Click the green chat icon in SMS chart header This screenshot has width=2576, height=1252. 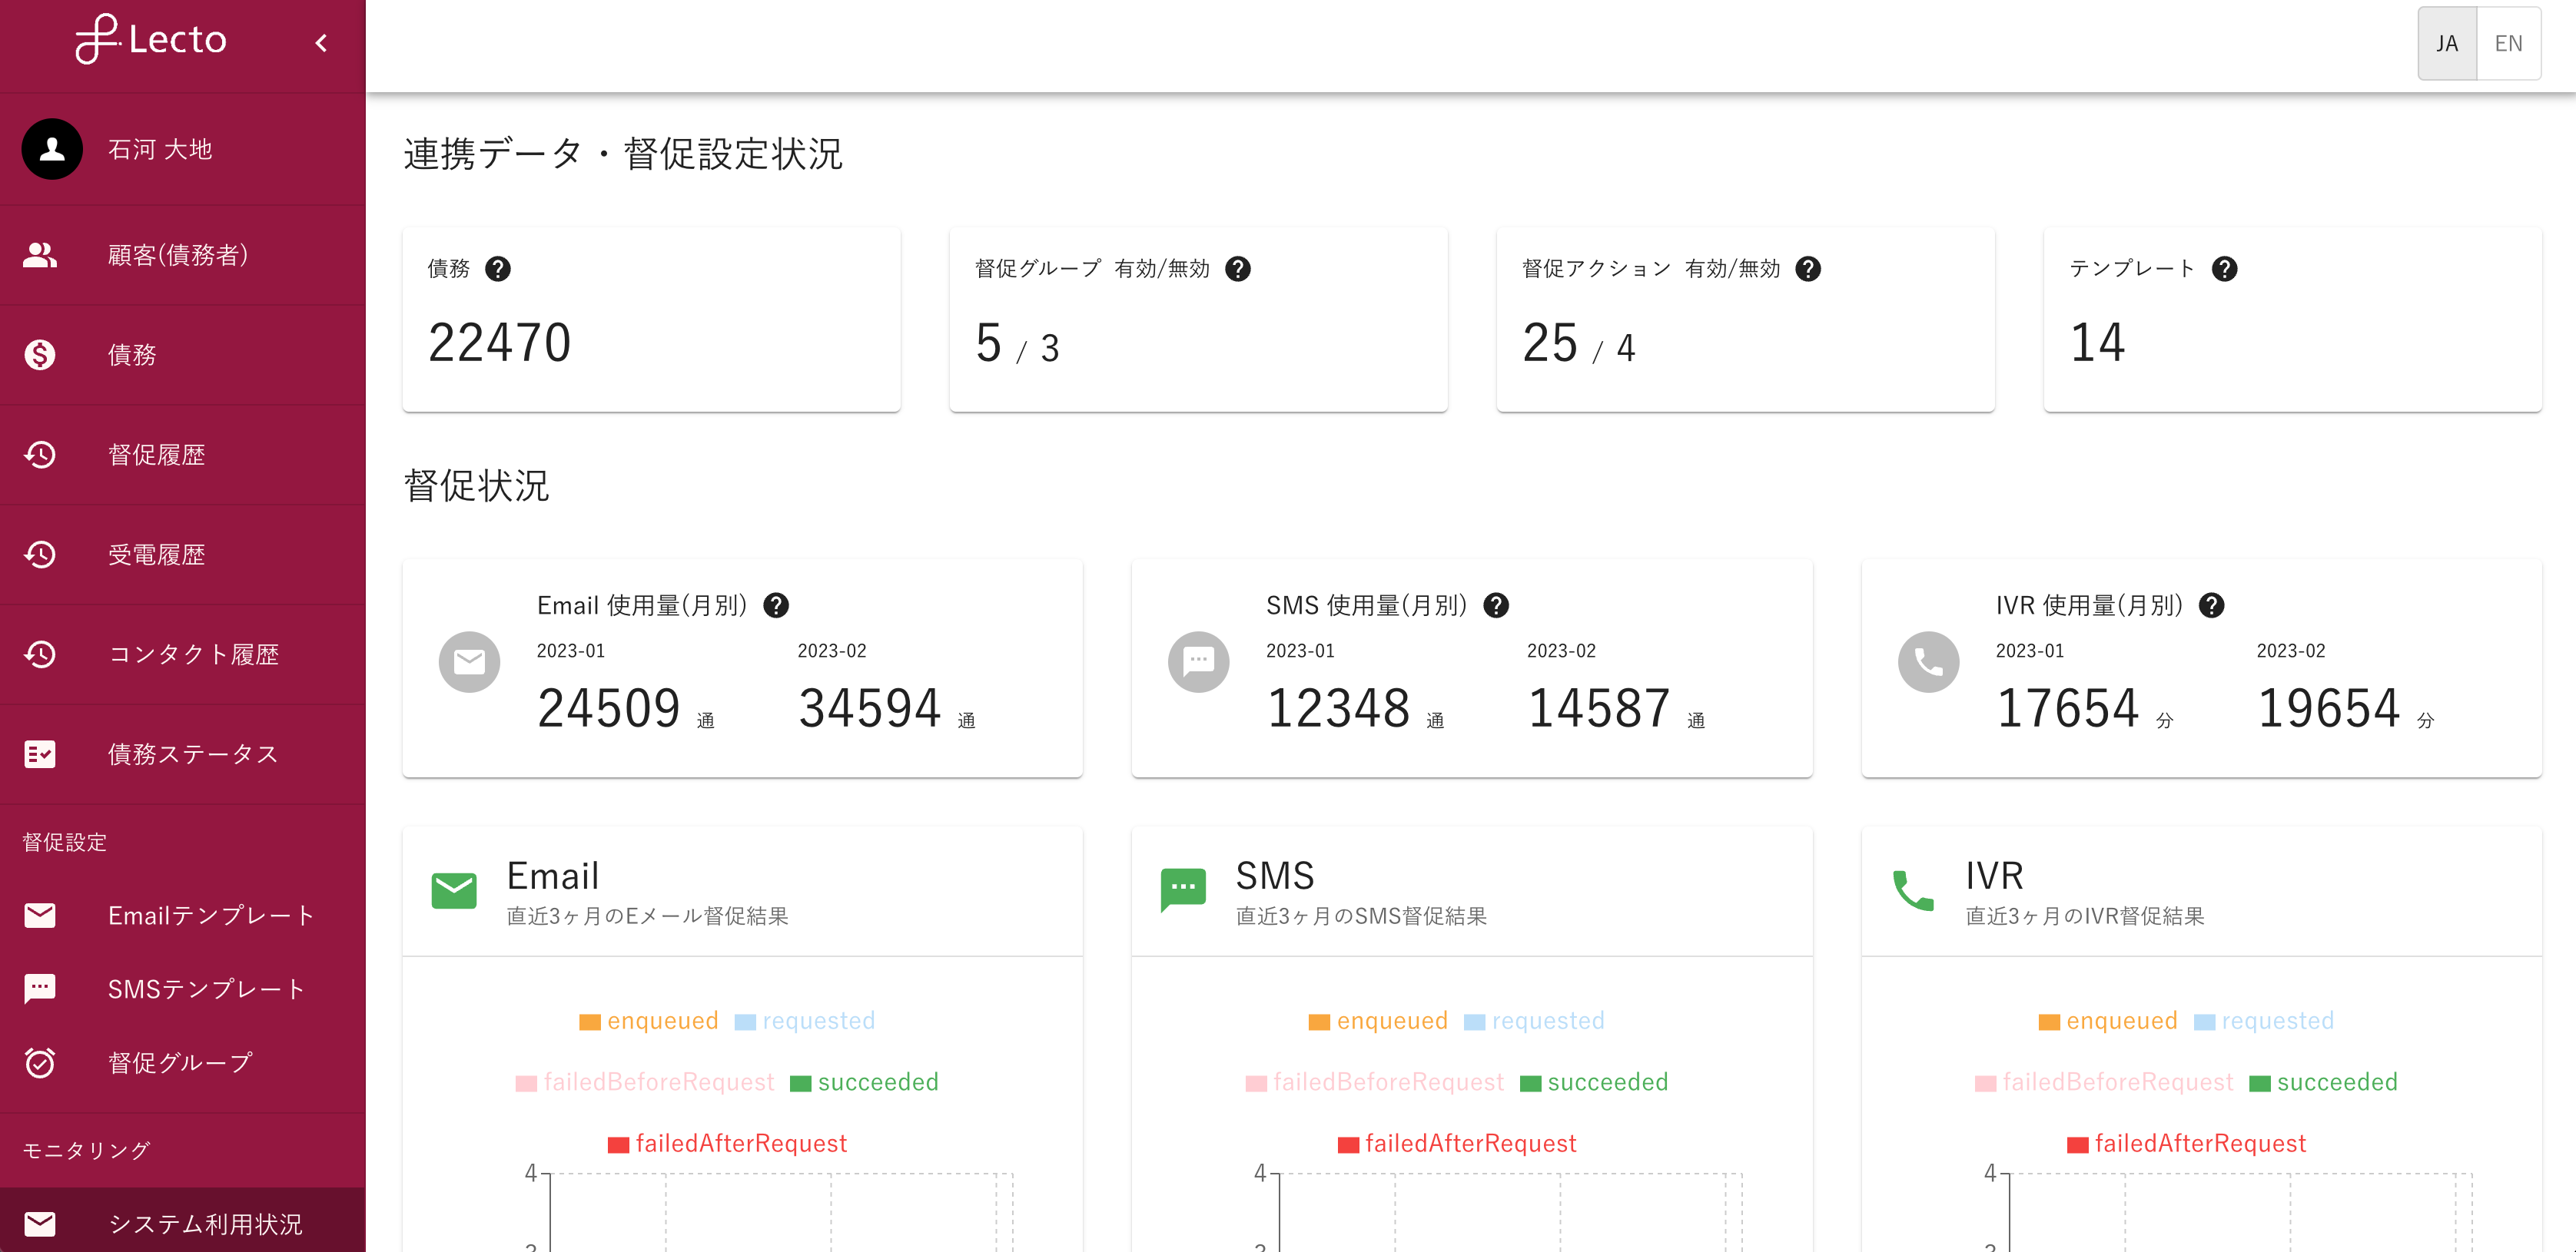click(x=1184, y=890)
